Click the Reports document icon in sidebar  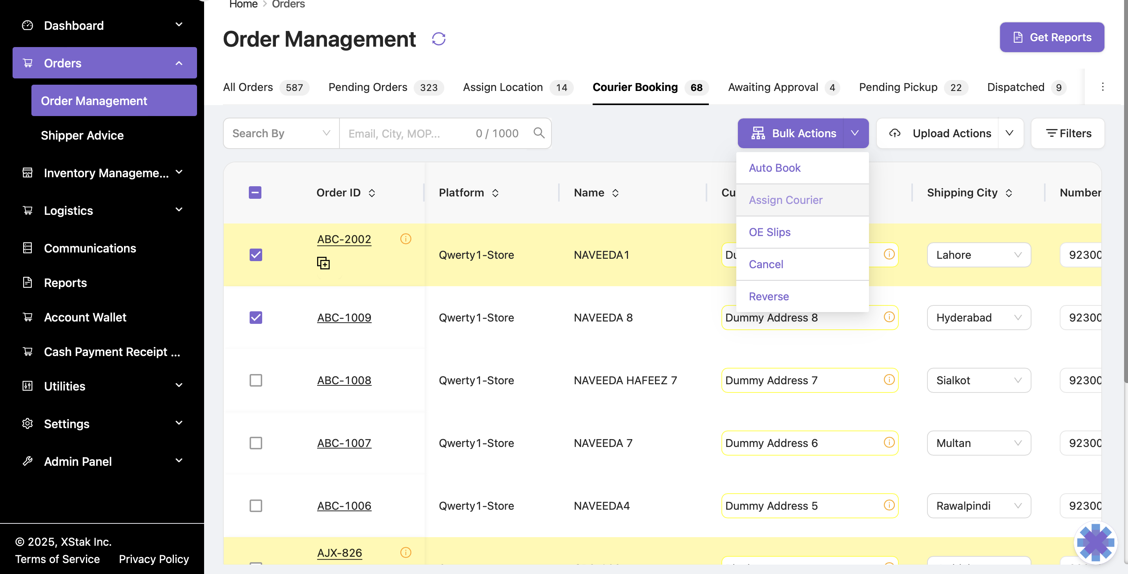click(27, 282)
